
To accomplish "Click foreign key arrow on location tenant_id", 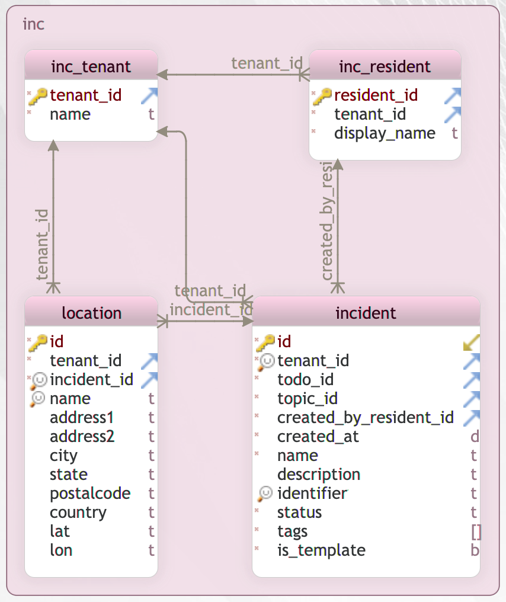I will coord(149,361).
